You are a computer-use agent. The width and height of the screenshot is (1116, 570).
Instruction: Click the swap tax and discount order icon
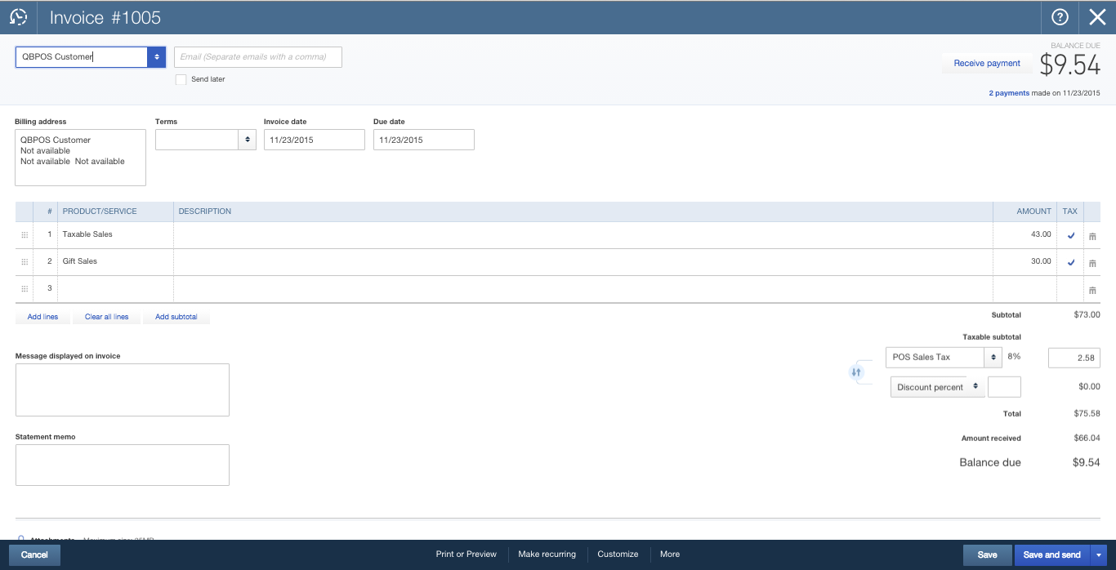(x=856, y=372)
